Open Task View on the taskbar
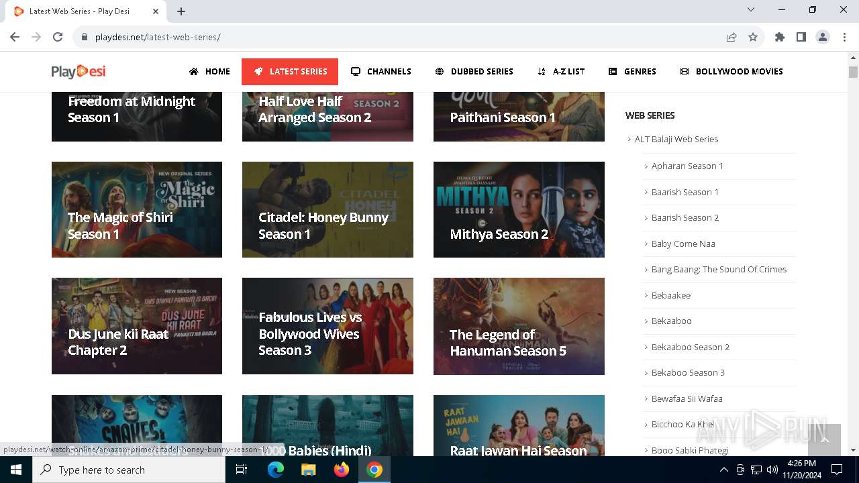859x483 pixels. point(242,470)
